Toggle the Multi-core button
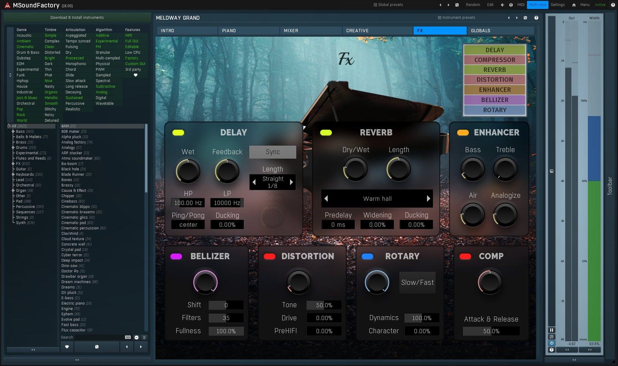Image resolution: width=618 pixels, height=366 pixels. click(x=537, y=5)
